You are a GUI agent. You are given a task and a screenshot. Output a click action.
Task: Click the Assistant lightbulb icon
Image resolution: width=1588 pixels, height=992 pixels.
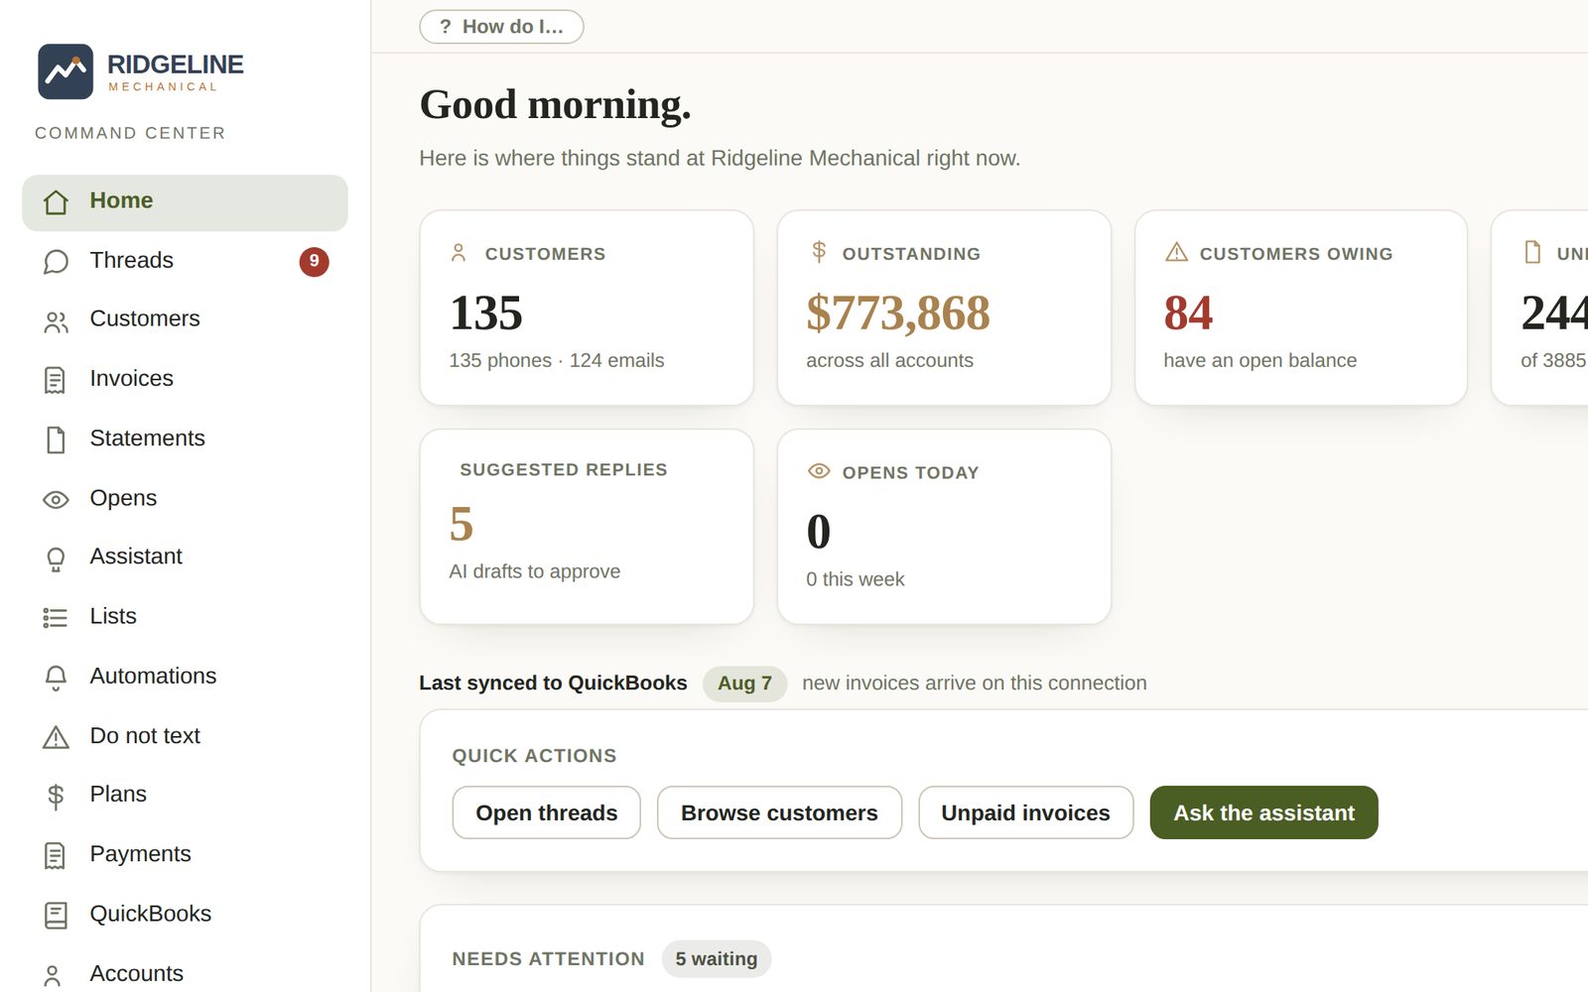56,558
